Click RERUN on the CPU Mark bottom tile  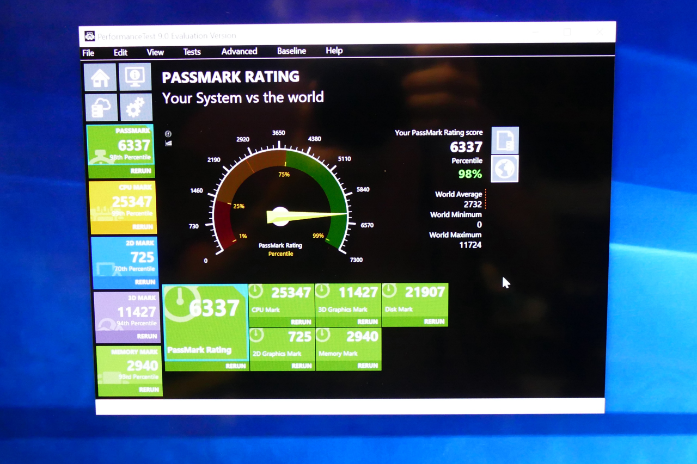(x=301, y=322)
